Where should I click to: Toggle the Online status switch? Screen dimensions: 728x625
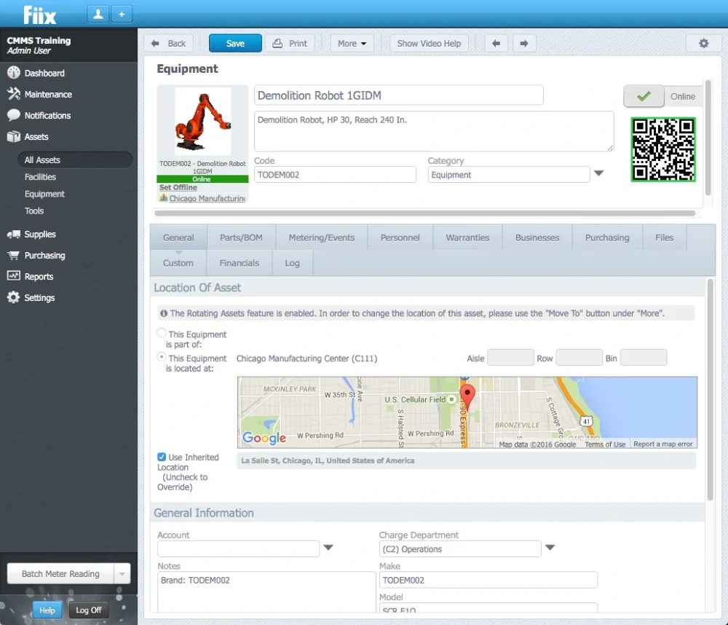(x=644, y=96)
